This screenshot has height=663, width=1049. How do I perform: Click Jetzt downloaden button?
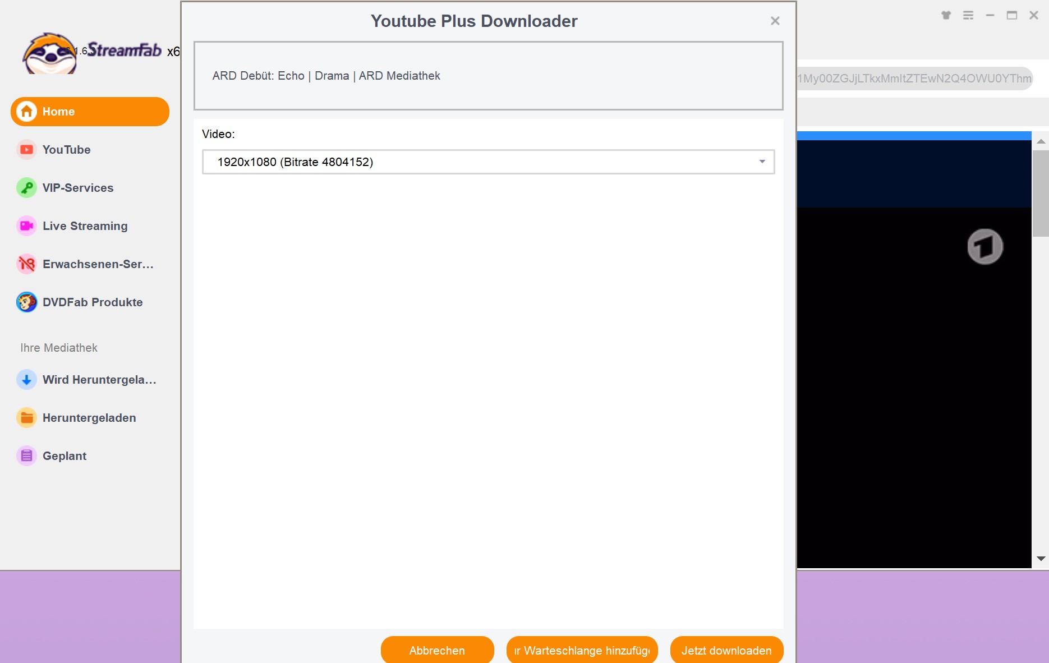click(x=726, y=650)
